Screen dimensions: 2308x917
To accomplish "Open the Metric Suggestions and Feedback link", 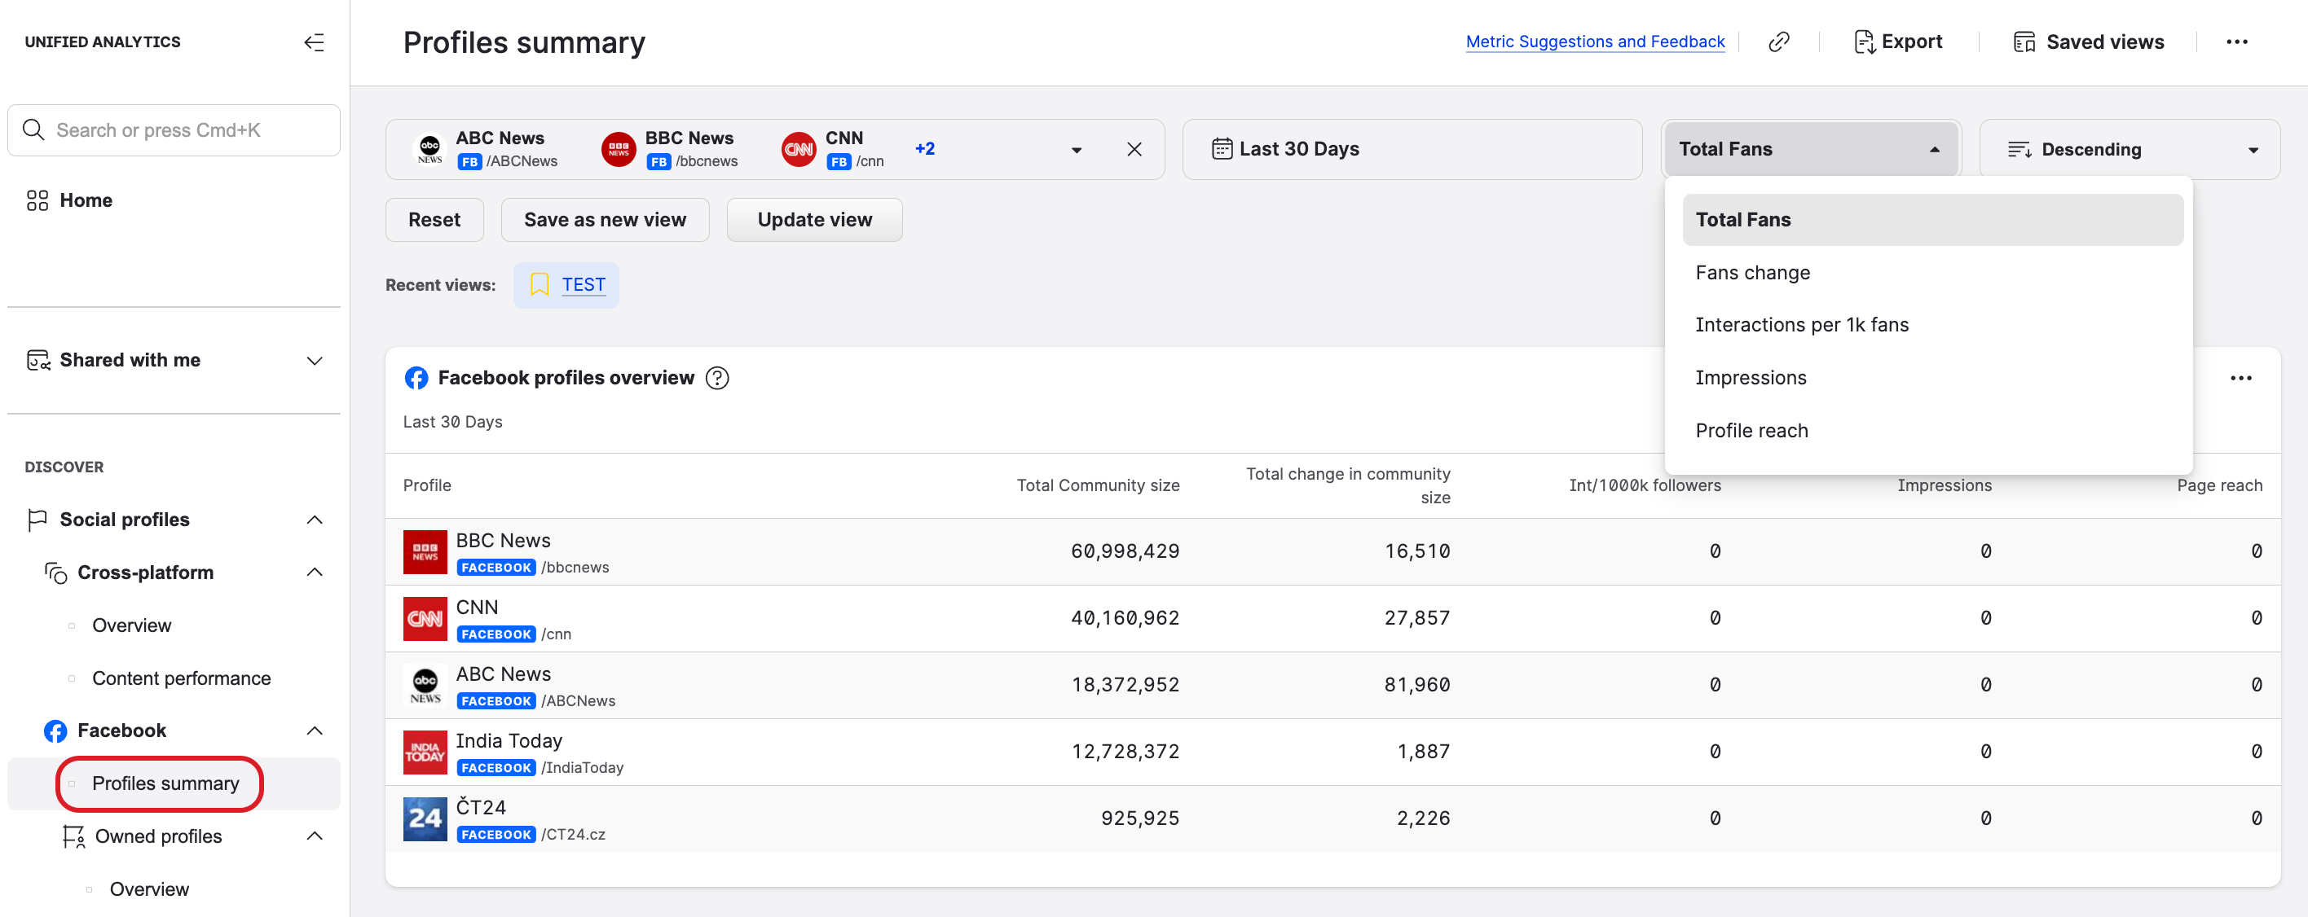I will coord(1595,42).
